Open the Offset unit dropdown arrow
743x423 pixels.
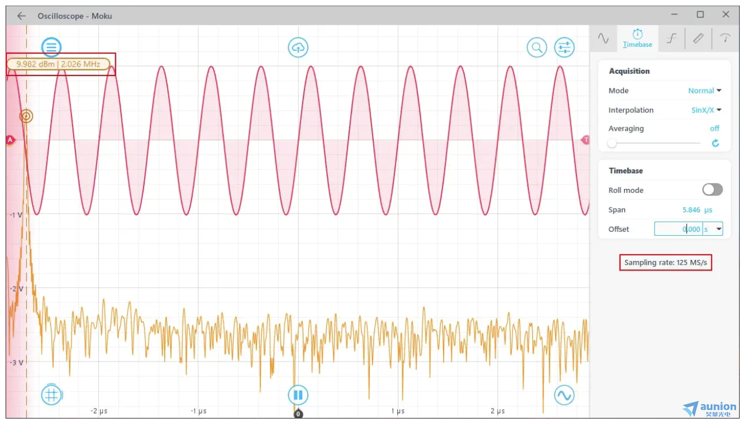click(718, 229)
